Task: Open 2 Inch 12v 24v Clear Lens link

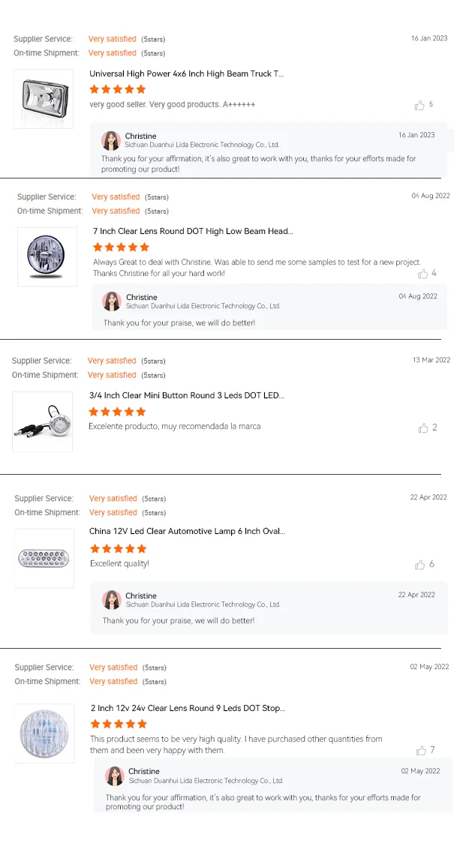Action: pos(188,708)
